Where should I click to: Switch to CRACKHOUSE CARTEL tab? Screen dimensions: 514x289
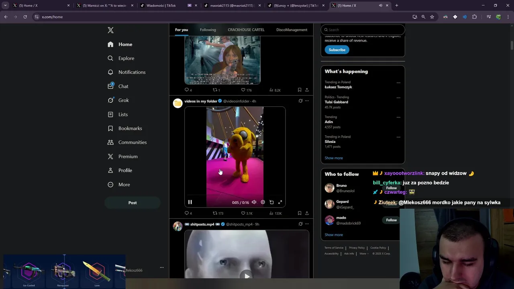[246, 30]
